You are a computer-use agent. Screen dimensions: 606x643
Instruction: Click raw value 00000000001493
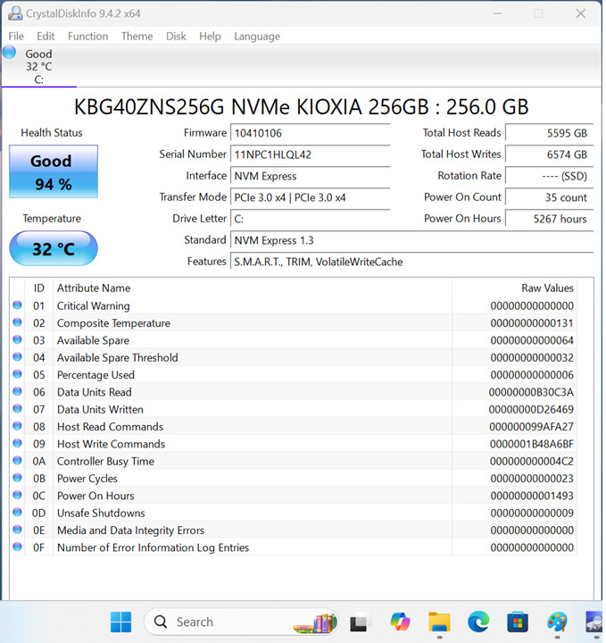[x=532, y=496]
